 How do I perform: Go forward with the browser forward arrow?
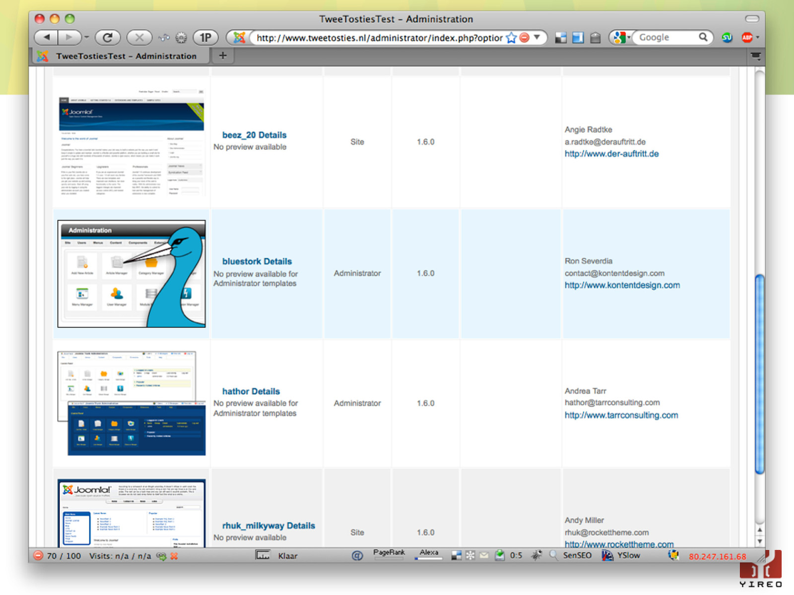coord(69,37)
